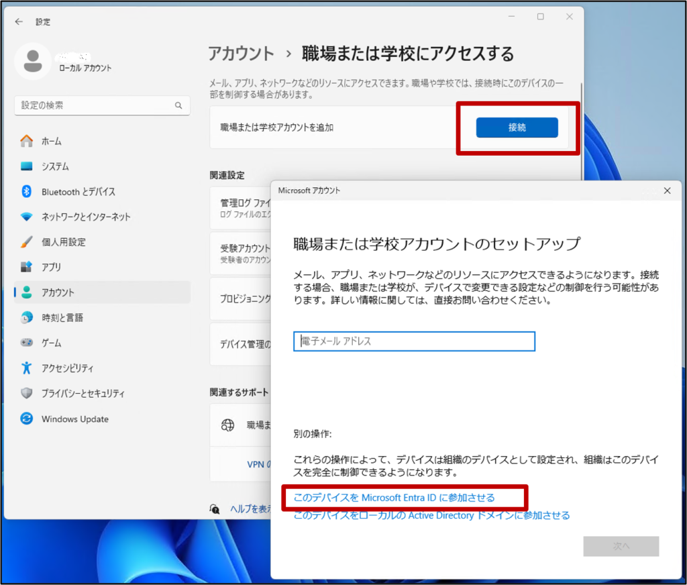Click the VPN link in the support section
The image size is (687, 585).
click(259, 464)
